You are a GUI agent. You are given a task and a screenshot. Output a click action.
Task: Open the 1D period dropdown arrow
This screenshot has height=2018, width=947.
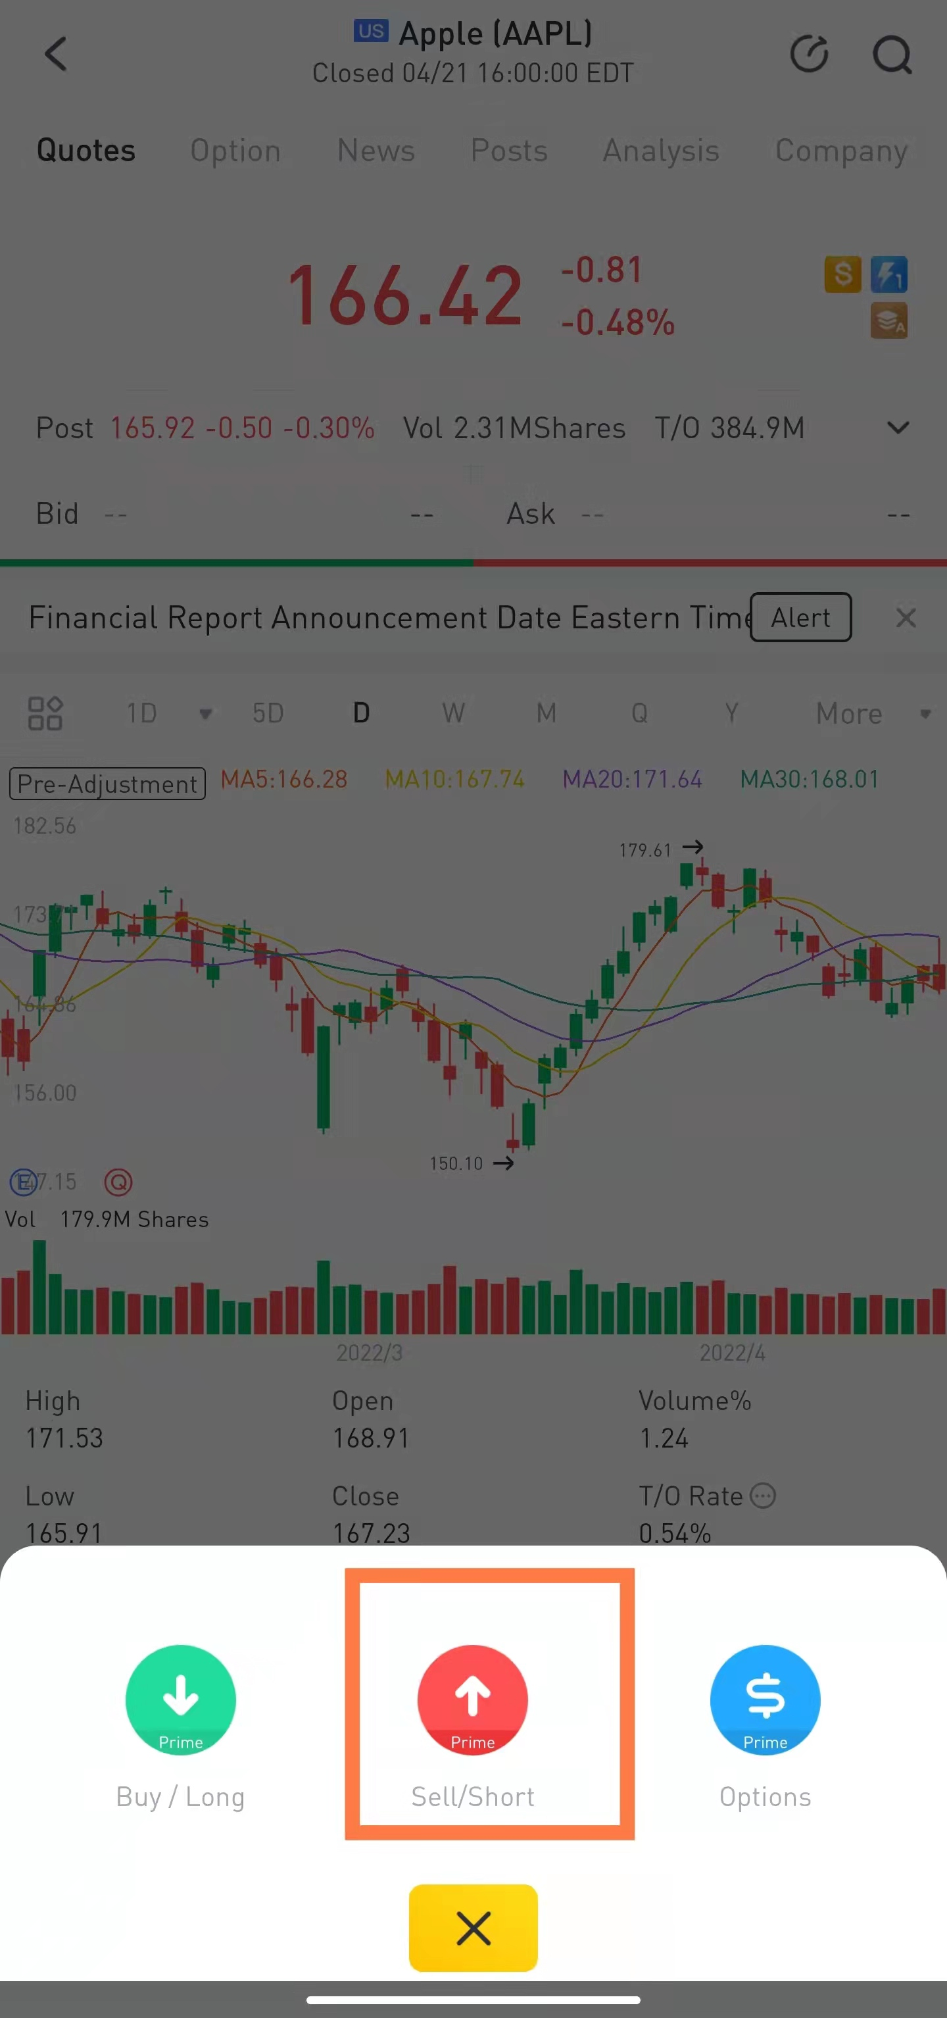205,714
